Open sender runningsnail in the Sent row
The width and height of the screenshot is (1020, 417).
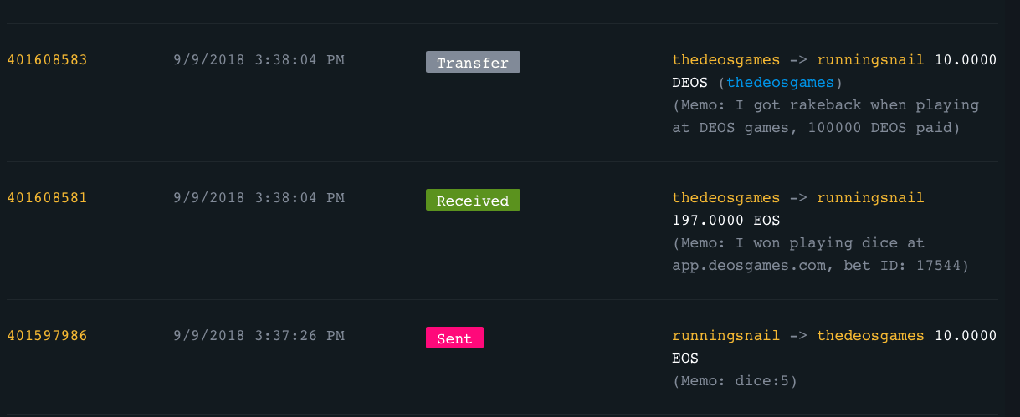[725, 336]
